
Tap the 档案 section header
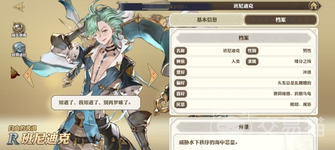[x=244, y=38]
